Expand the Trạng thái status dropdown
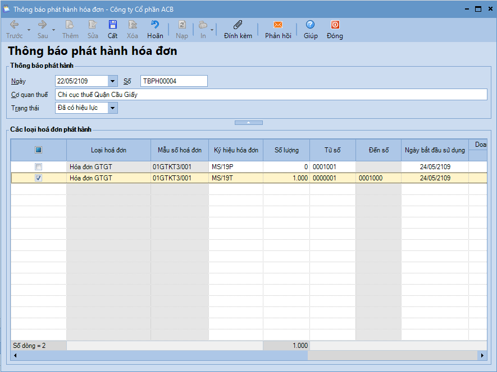Image resolution: width=497 pixels, height=372 pixels. (113, 108)
